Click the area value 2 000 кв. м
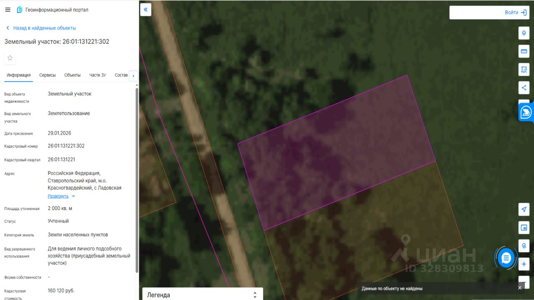This screenshot has height=300, width=534. pyautogui.click(x=60, y=208)
